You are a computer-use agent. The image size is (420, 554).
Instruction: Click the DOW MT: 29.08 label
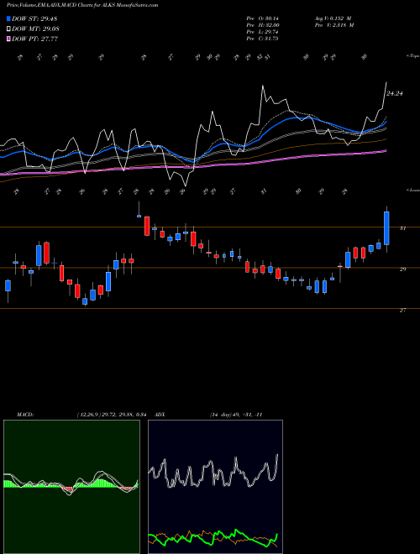point(36,29)
